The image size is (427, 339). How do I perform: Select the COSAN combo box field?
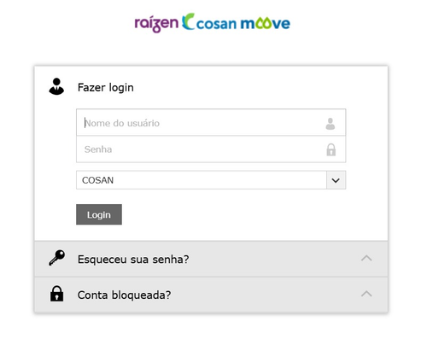pyautogui.click(x=211, y=180)
